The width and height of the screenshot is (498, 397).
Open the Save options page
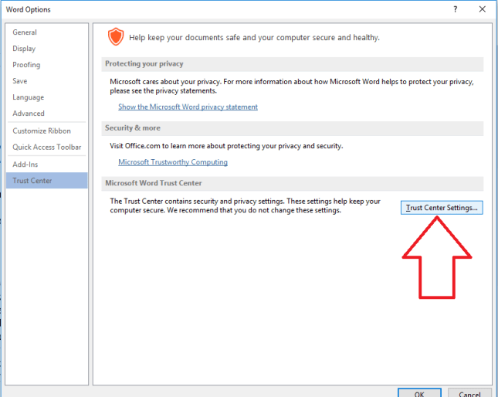[x=20, y=81]
